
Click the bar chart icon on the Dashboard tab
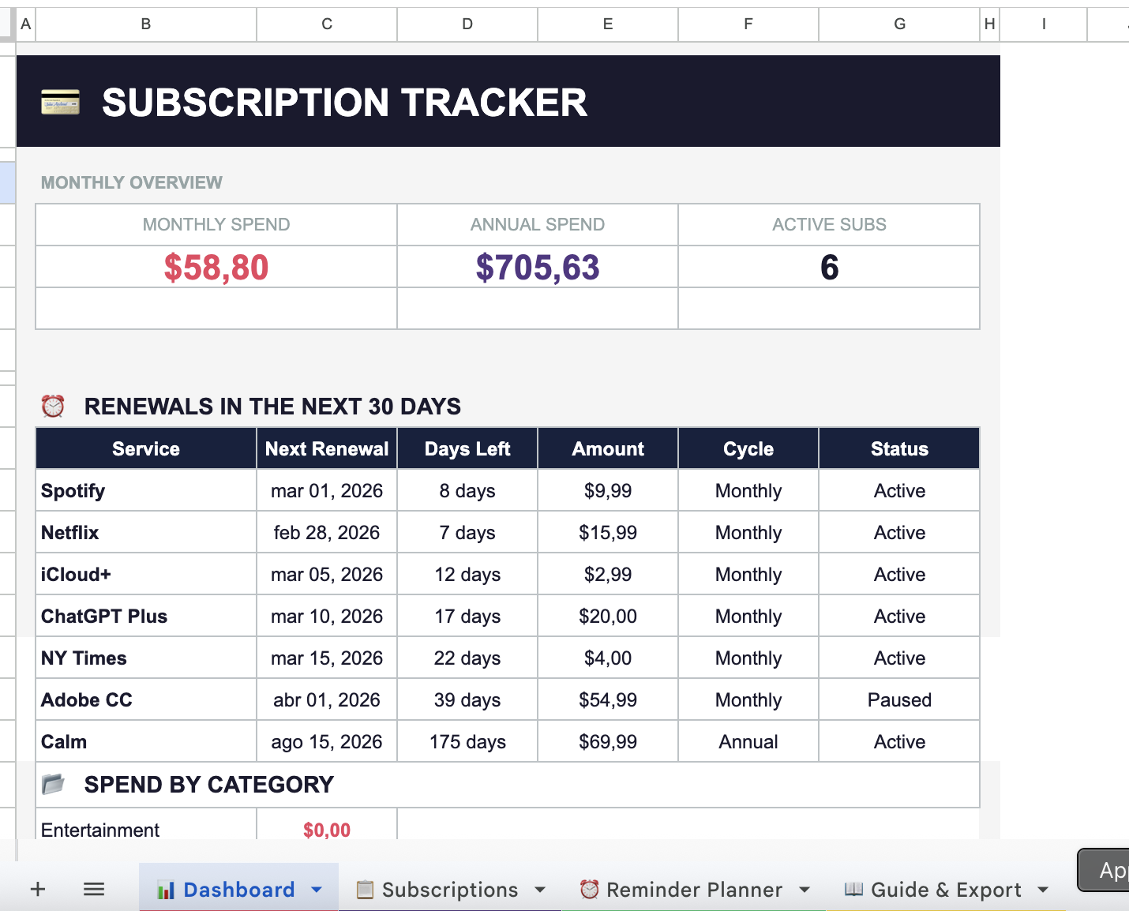(x=165, y=889)
